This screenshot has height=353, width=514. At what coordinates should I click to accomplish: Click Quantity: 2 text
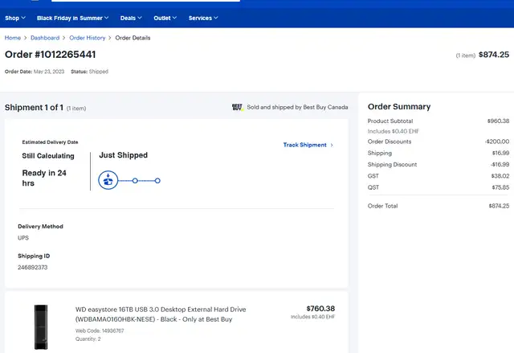88,339
